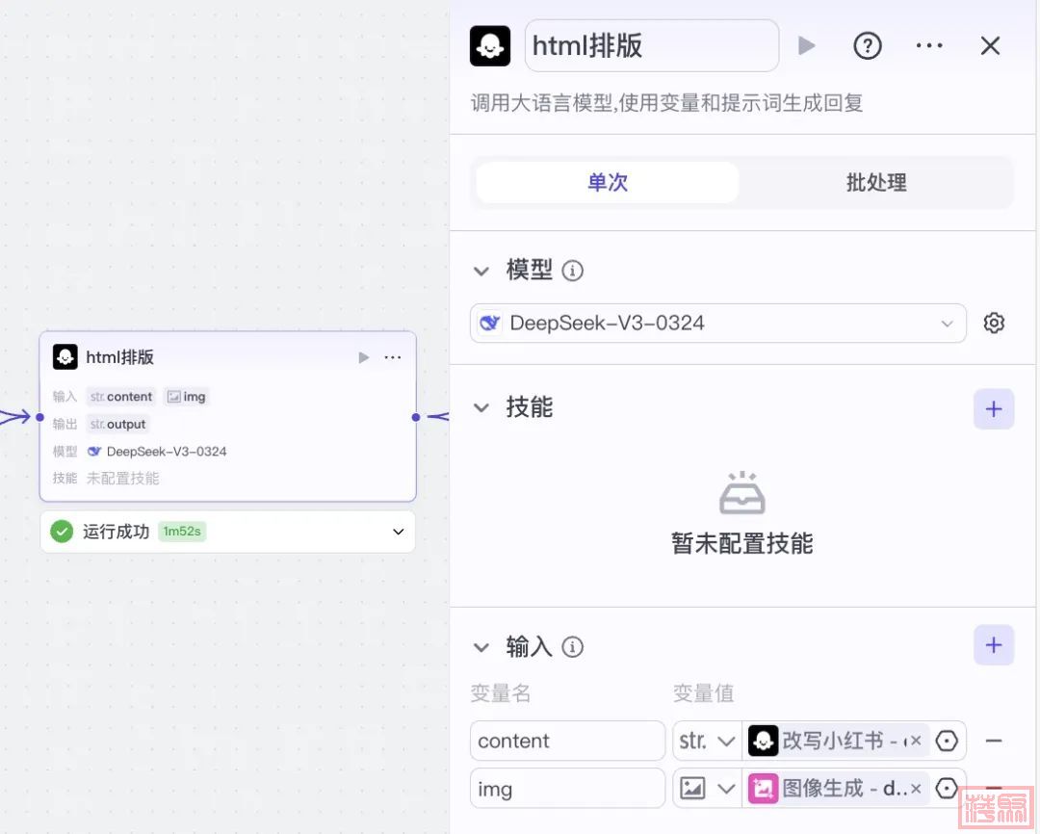
Task: Open model settings gear icon
Action: click(994, 324)
